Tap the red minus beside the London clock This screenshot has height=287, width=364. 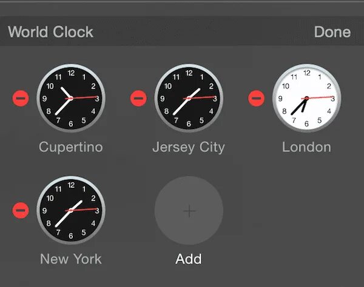(x=256, y=98)
